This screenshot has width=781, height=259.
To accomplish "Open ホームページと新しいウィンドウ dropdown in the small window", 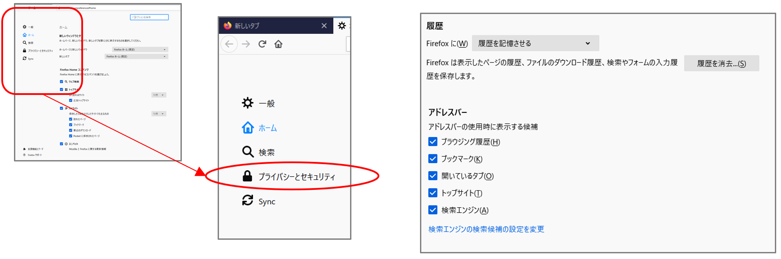I will (140, 49).
